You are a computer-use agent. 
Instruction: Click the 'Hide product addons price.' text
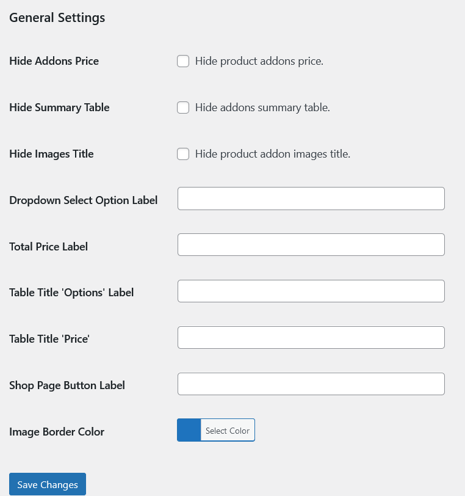[259, 61]
